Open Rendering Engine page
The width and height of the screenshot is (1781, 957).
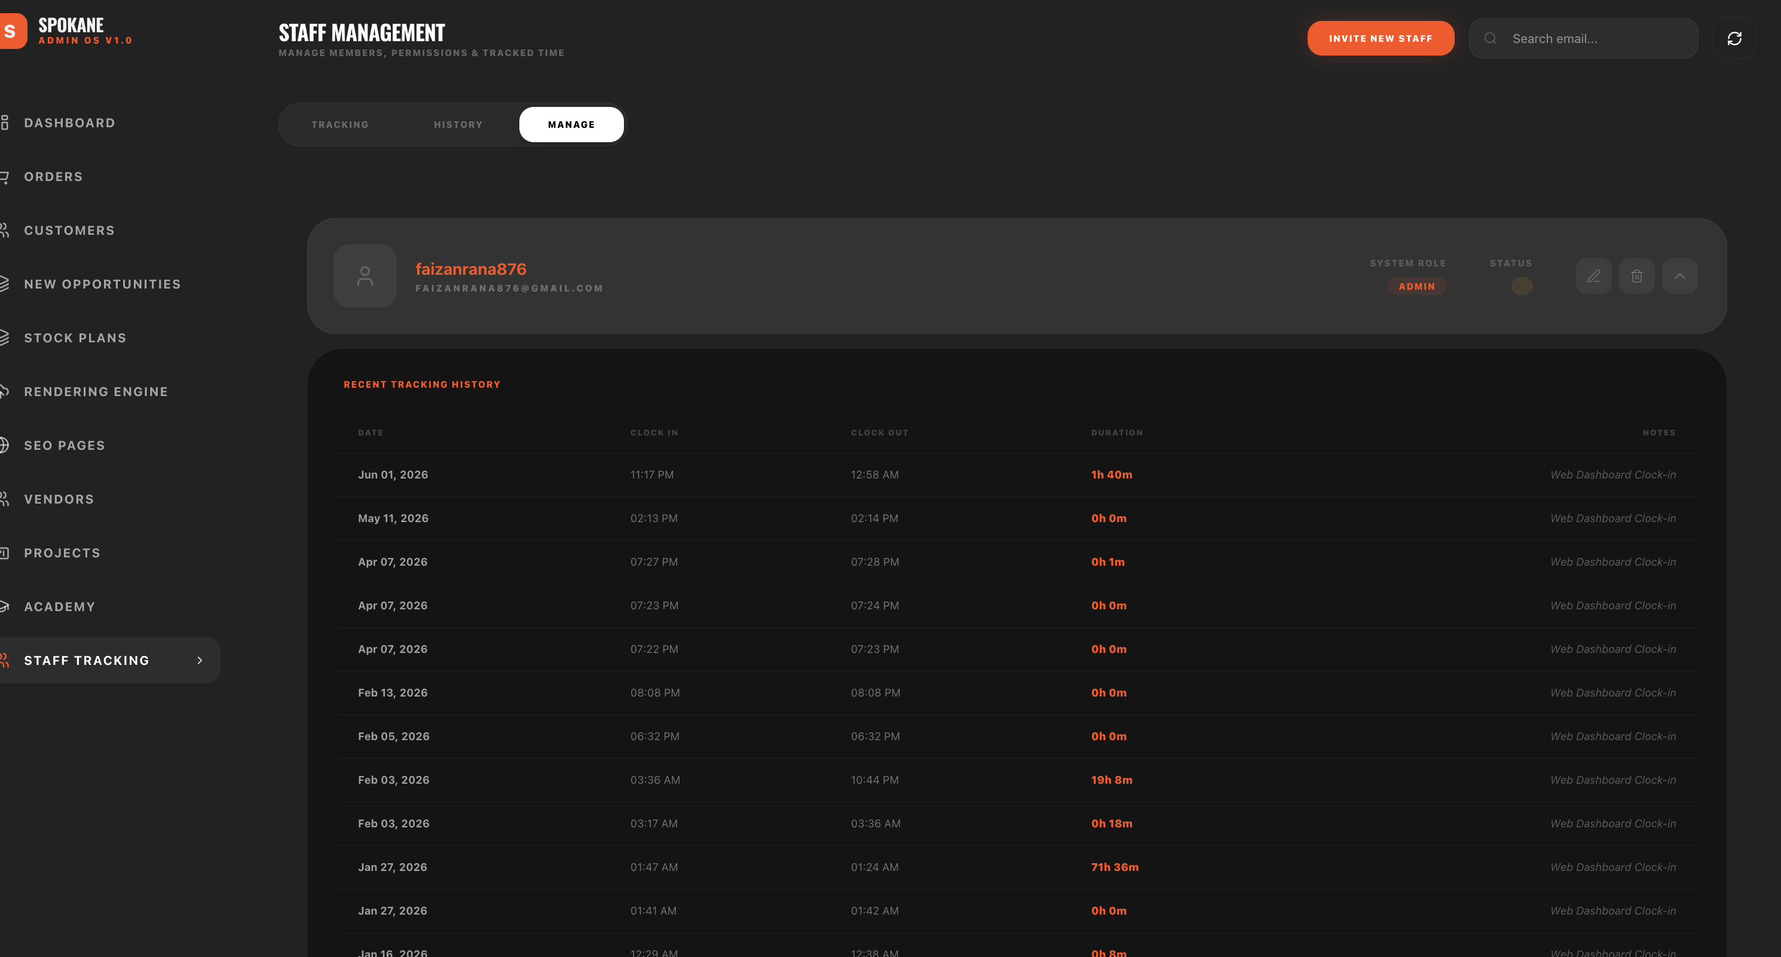(x=96, y=392)
